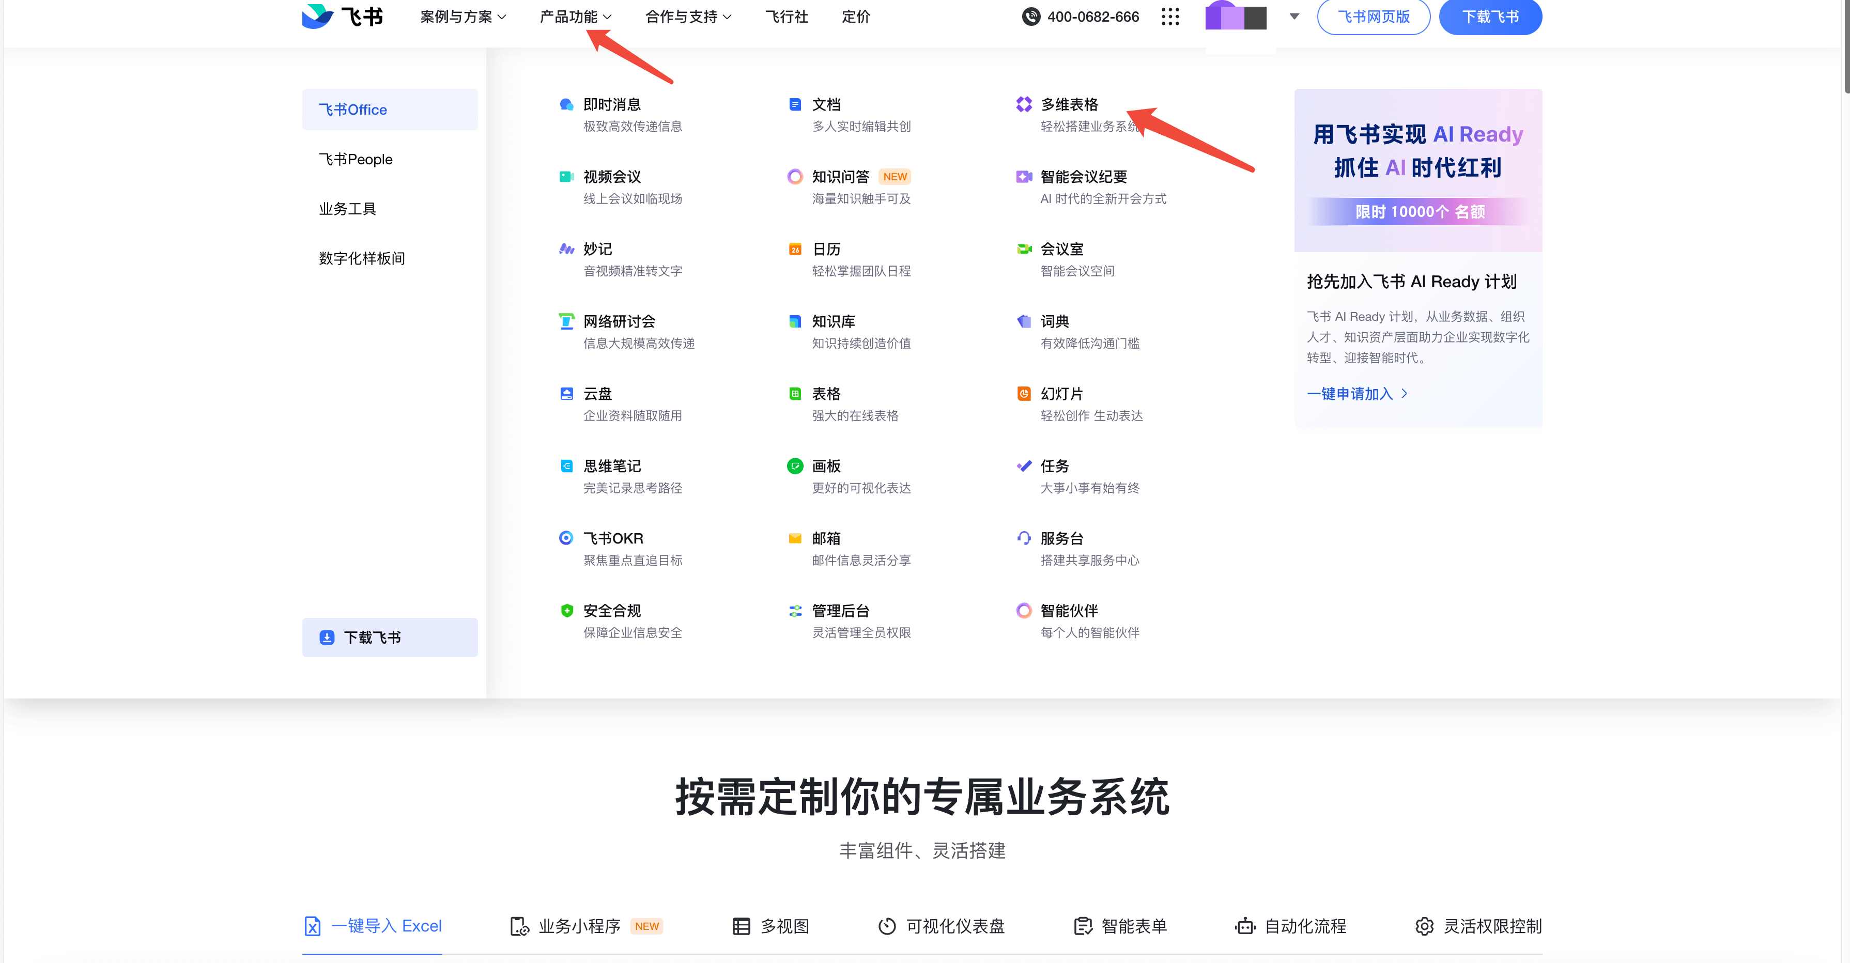Image resolution: width=1850 pixels, height=963 pixels.
Task: Click the blue 下载飞书 header button
Action: tap(1490, 17)
